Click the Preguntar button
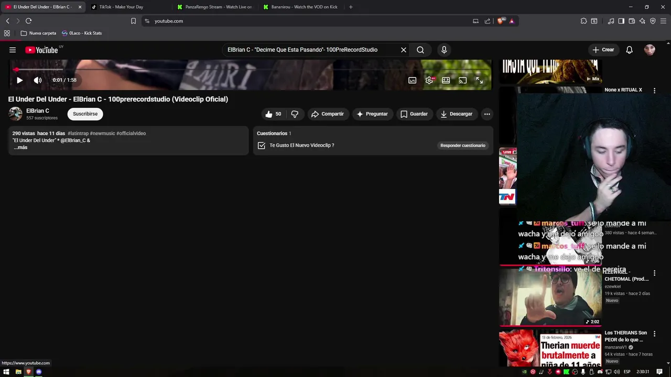The image size is (671, 377). point(372,114)
